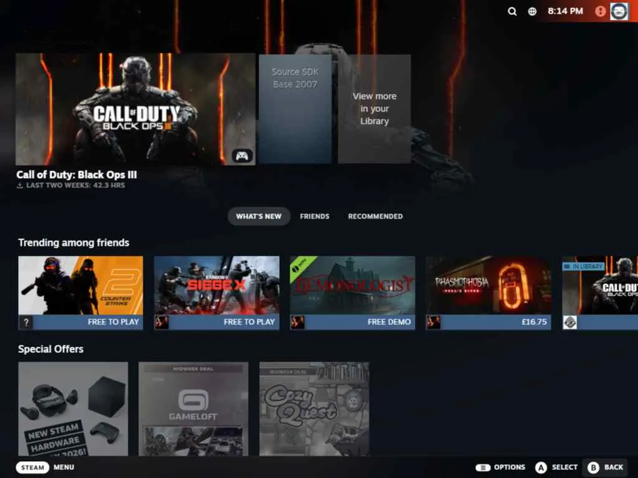Click the Options menu glyph
Viewport: 638px width, 478px height.
pos(483,467)
